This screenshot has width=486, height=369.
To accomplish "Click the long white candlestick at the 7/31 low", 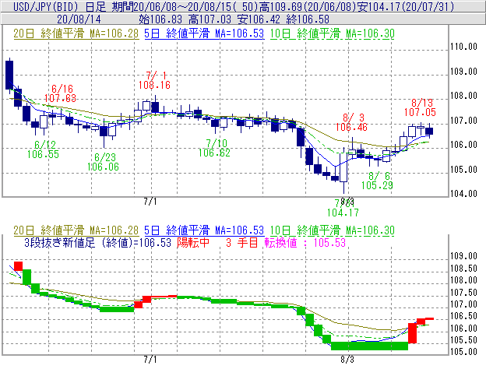I will coord(343,167).
